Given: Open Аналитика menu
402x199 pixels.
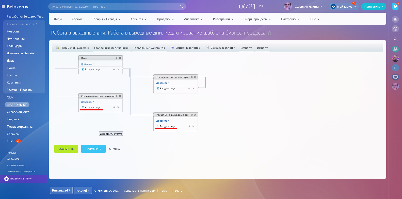Looking at the screenshot, I should (193, 19).
